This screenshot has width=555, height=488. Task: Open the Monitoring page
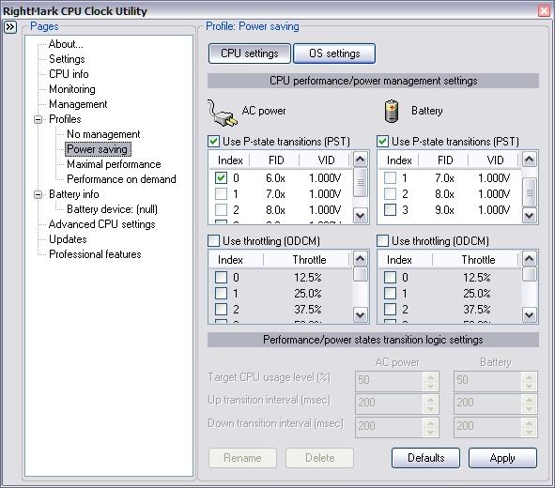pos(72,89)
